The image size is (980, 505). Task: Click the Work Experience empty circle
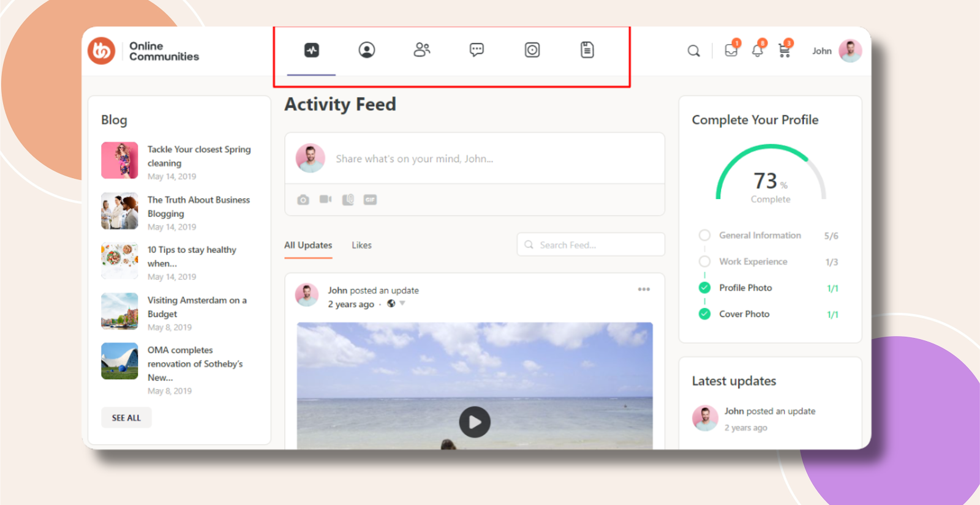tap(704, 261)
